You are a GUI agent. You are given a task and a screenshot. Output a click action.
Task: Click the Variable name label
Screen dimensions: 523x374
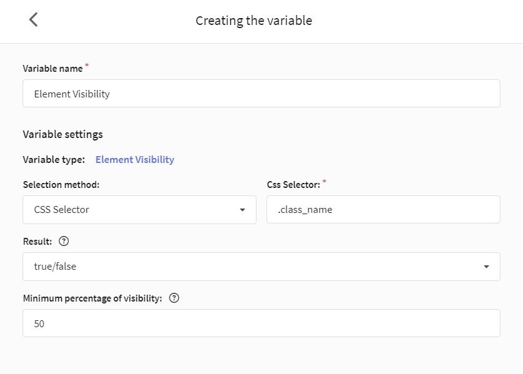[53, 68]
